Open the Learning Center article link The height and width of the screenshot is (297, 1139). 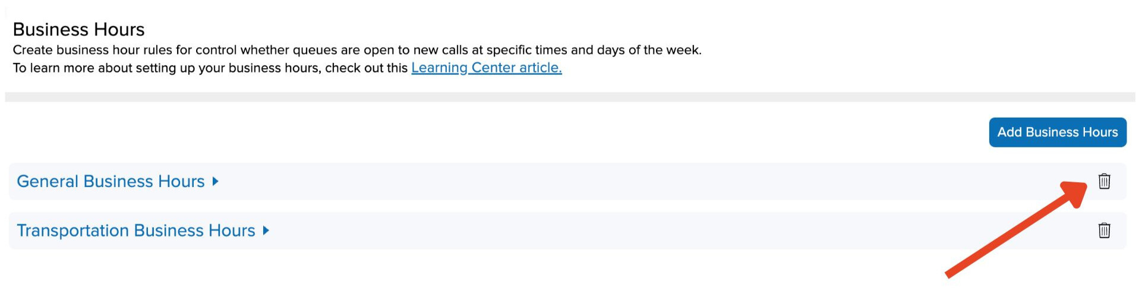click(x=486, y=68)
